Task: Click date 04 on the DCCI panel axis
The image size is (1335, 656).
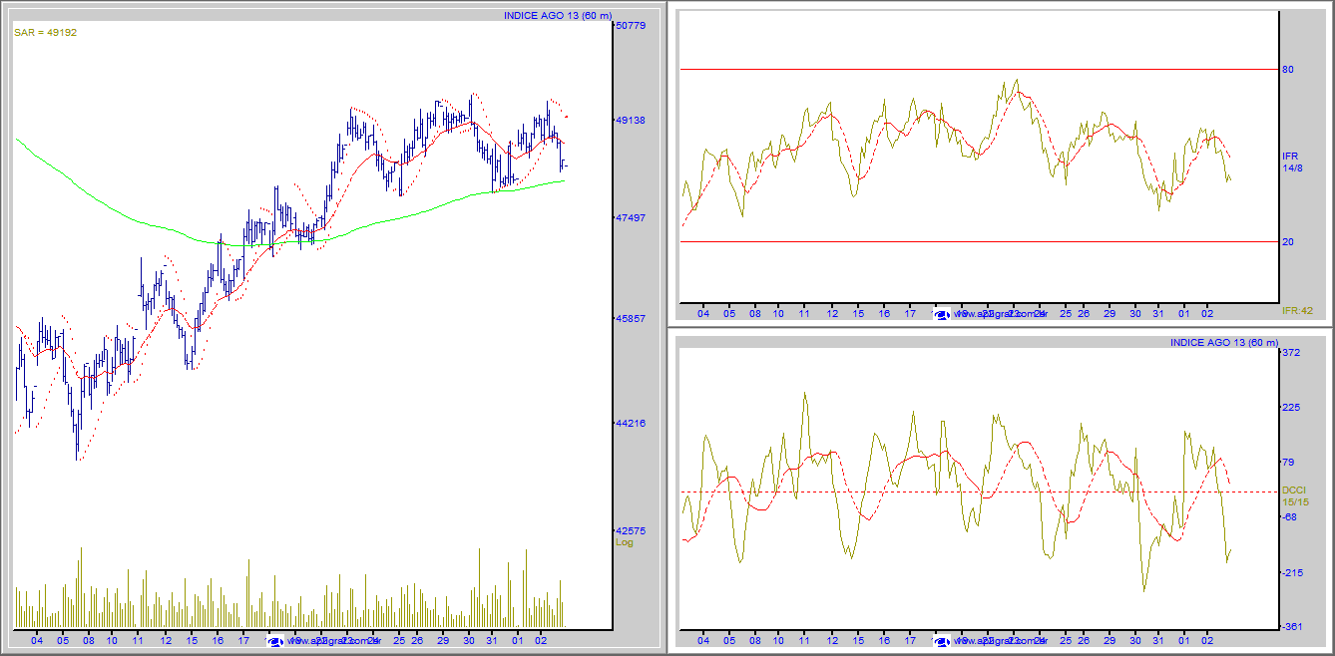Action: tap(703, 641)
